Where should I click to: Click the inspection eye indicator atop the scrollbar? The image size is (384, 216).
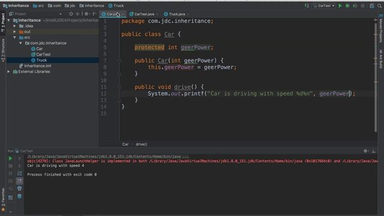click(x=376, y=20)
